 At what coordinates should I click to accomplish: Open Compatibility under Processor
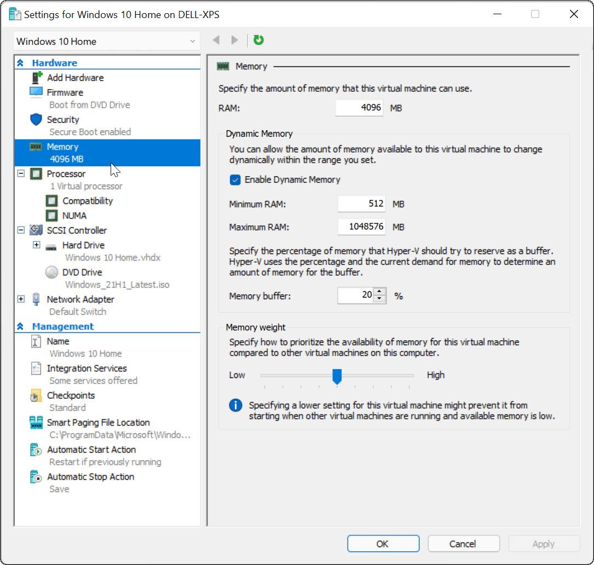click(88, 201)
